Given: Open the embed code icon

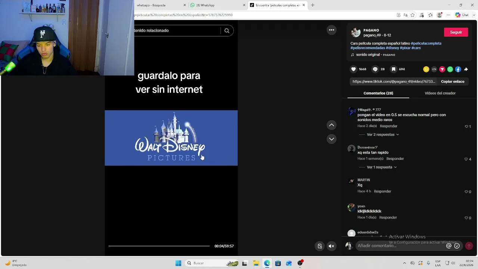Looking at the screenshot, I should click(434, 69).
